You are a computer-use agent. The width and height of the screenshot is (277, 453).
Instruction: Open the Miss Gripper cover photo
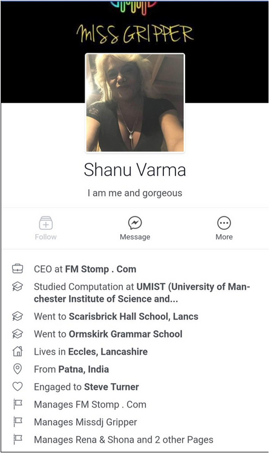135,26
